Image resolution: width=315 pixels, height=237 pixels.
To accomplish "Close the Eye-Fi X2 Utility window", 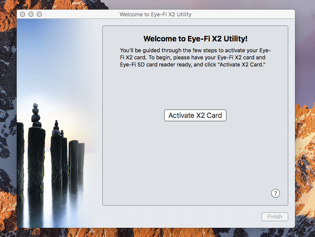I will click(x=23, y=14).
